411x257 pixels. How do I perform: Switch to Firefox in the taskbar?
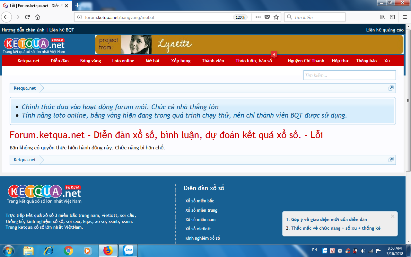click(108, 251)
